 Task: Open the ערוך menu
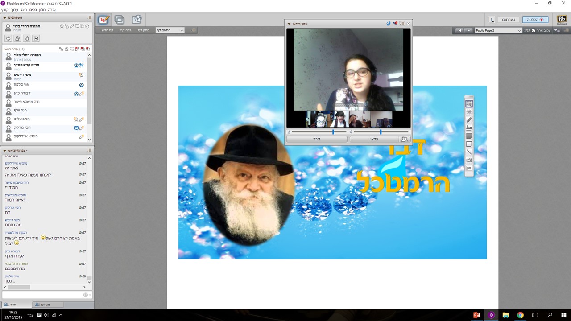click(x=15, y=9)
